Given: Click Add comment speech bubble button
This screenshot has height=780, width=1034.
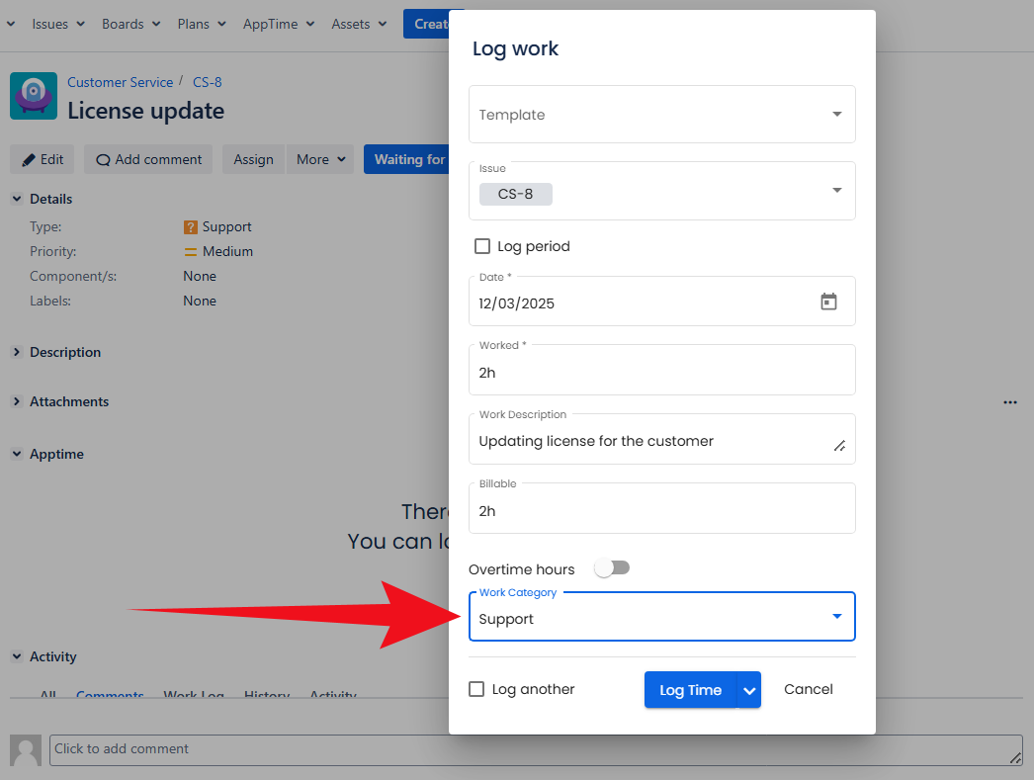Looking at the screenshot, I should pos(148,159).
